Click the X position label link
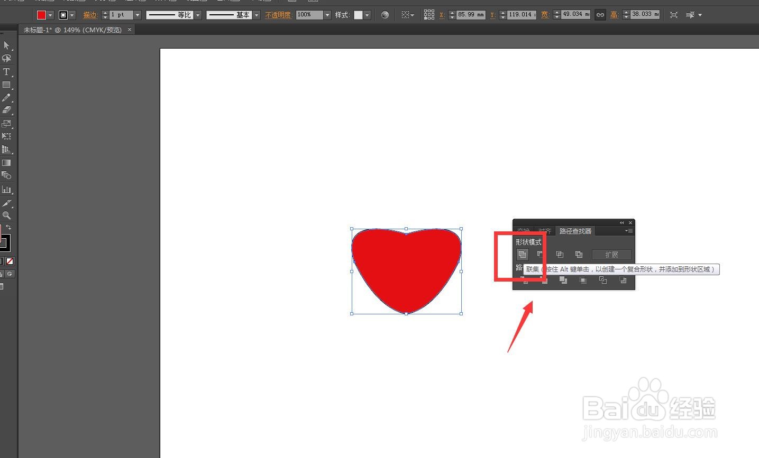Image resolution: width=759 pixels, height=458 pixels. (x=442, y=15)
